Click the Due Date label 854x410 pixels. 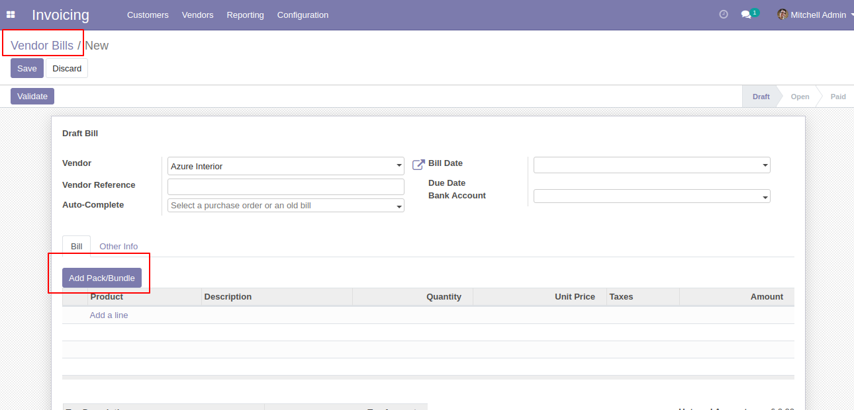pos(447,183)
